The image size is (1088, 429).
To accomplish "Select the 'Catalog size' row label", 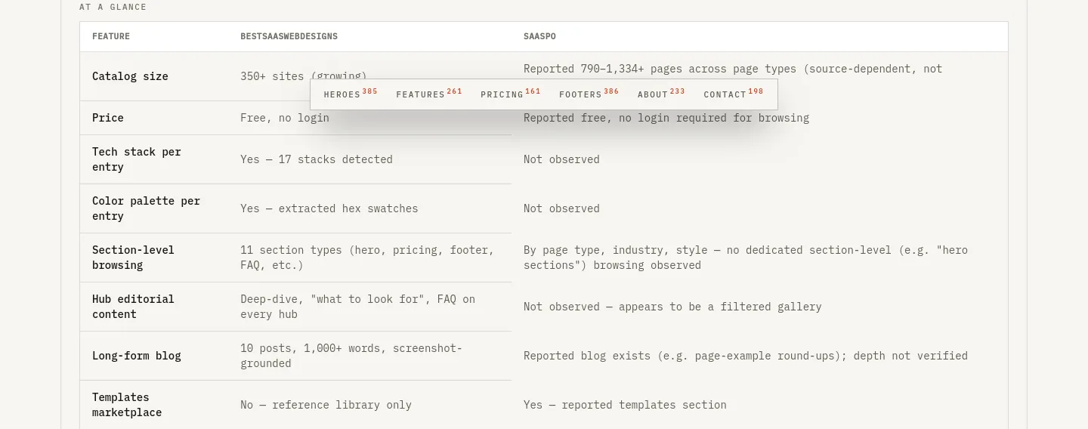I will (130, 76).
